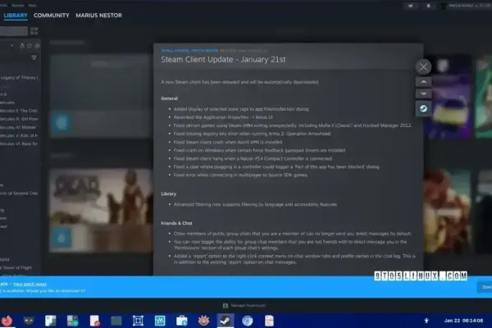Select the Hercules III game in library list
This screenshot has width=492, height=328.
click(19, 119)
